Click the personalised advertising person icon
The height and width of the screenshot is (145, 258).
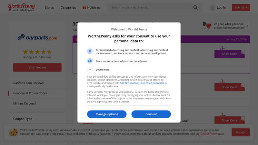90,51
